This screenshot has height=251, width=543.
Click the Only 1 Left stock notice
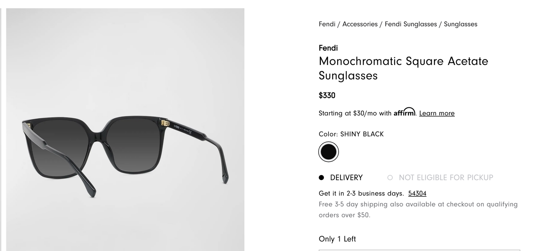(x=337, y=239)
